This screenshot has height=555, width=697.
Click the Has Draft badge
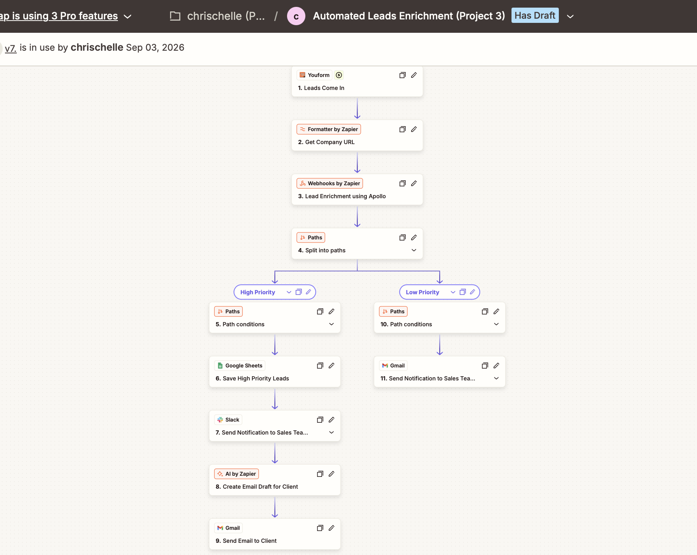[535, 16]
